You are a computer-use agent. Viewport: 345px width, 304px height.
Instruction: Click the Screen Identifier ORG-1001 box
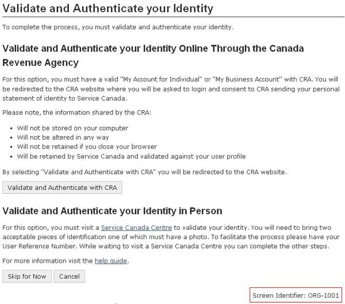(296, 295)
